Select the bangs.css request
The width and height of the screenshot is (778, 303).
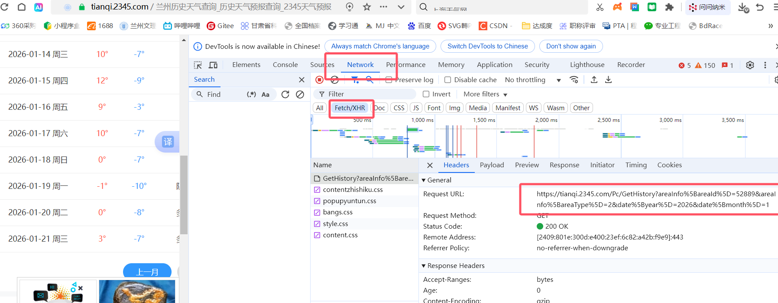tap(364, 212)
